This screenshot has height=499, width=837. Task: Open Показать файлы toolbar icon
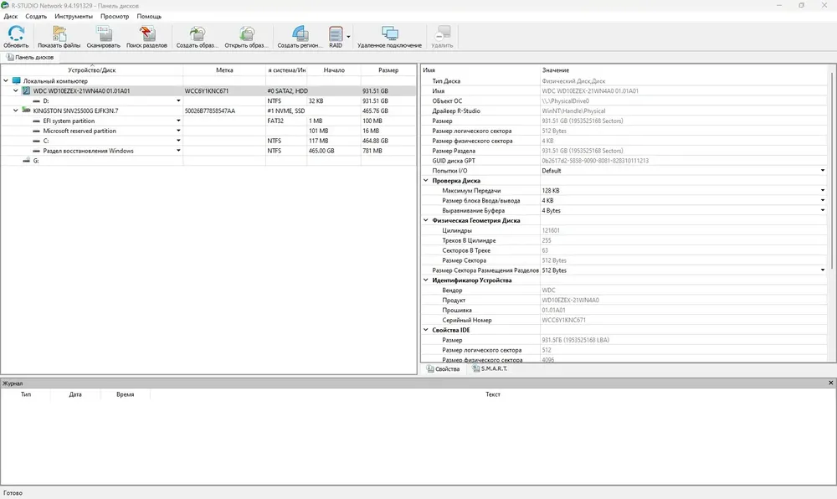click(x=59, y=33)
